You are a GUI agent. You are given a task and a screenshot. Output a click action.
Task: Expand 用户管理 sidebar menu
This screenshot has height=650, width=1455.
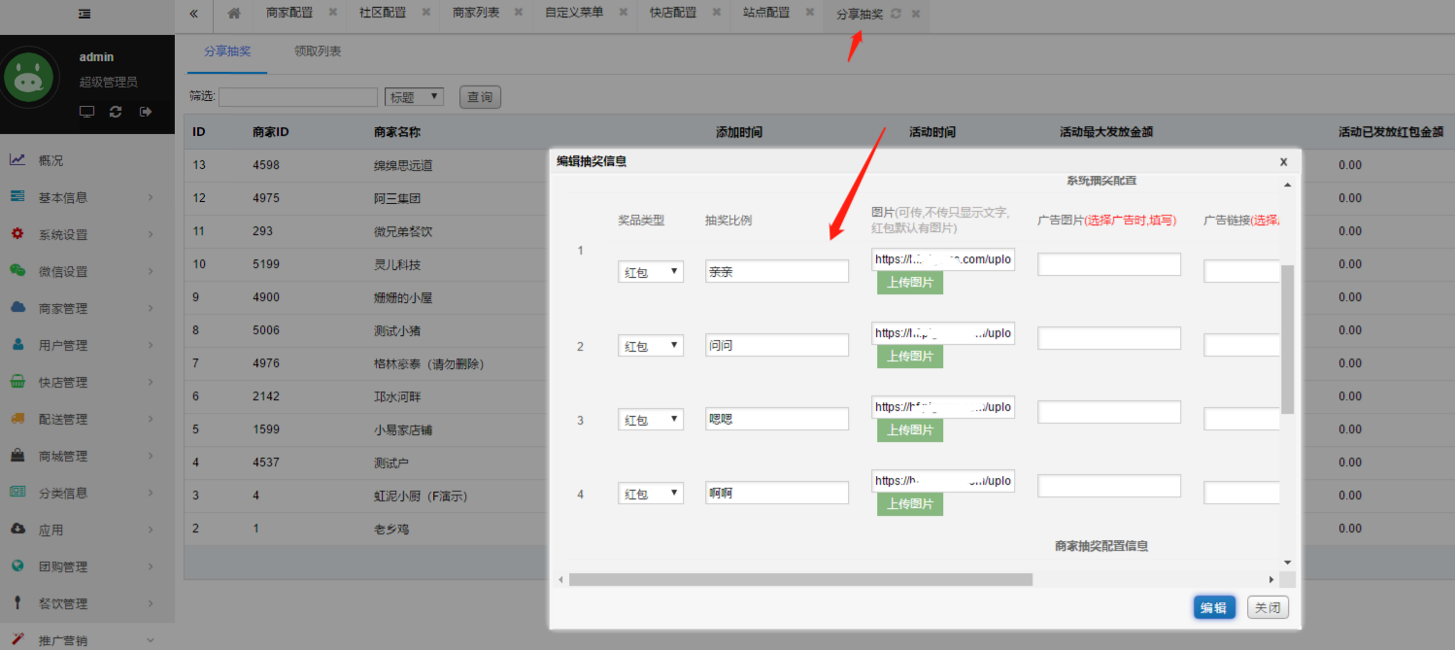(87, 345)
